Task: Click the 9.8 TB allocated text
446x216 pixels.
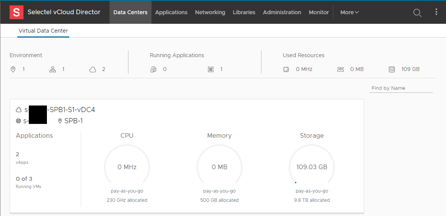Action: point(312,200)
